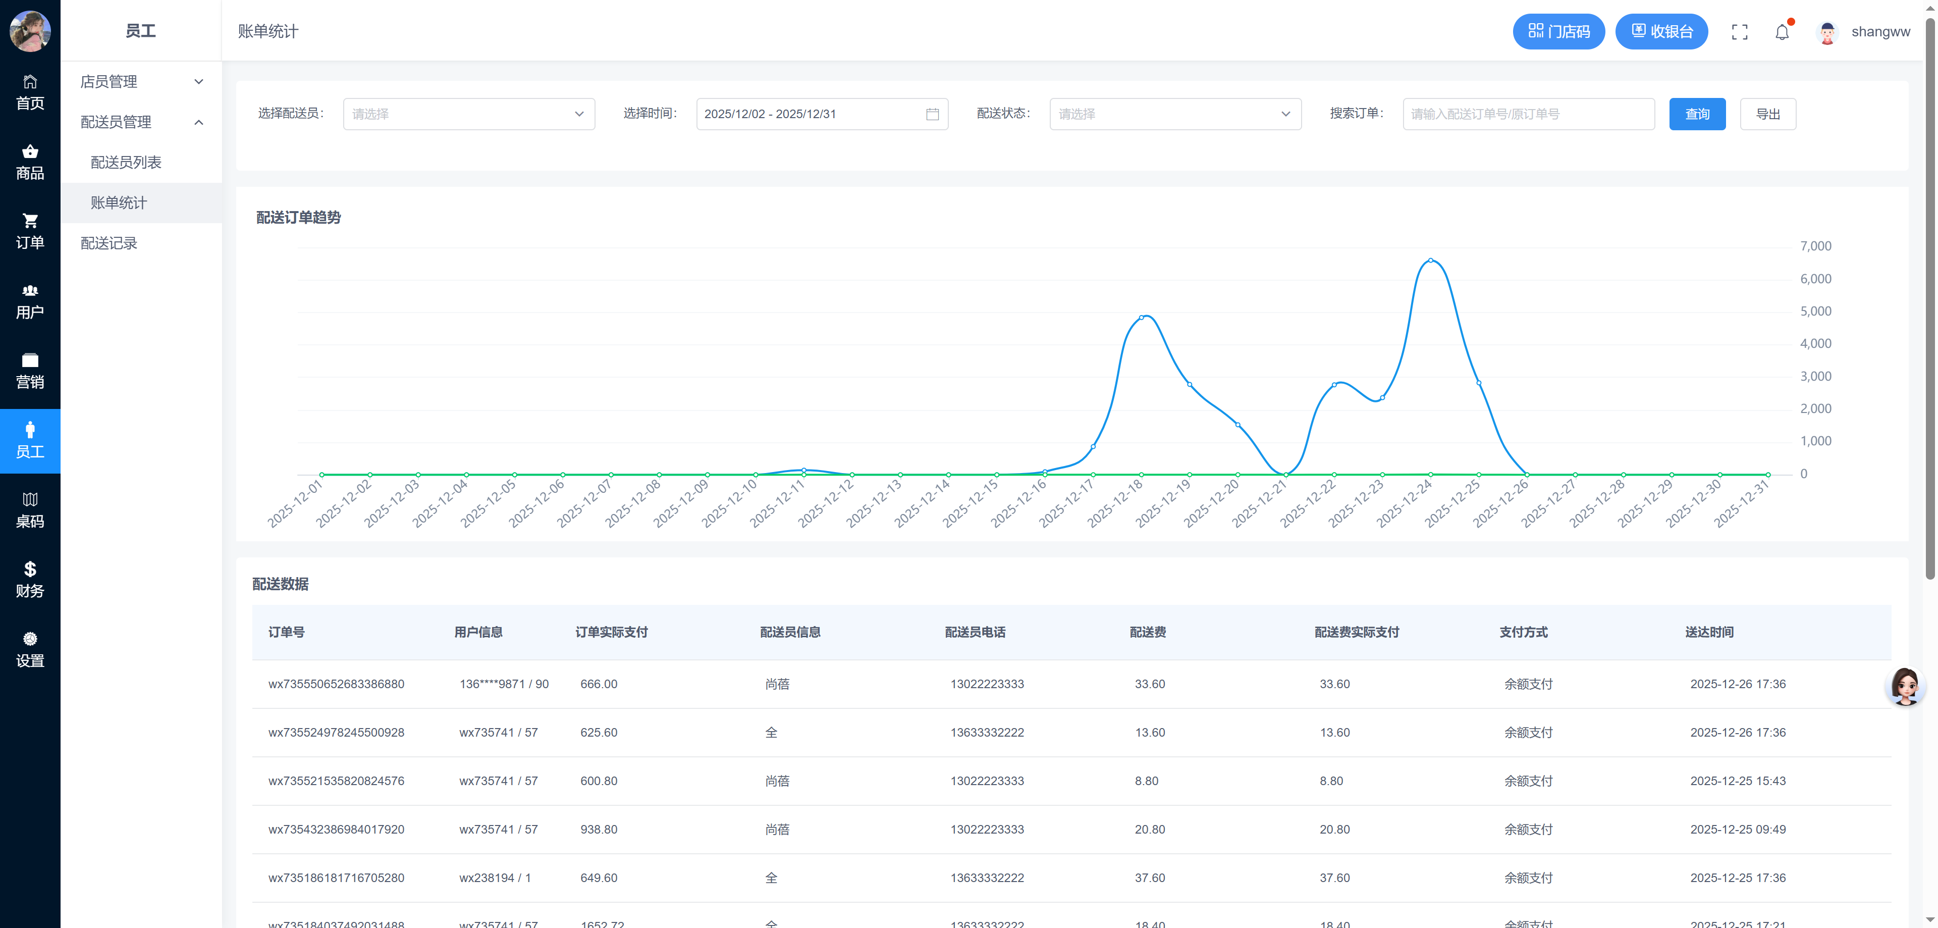Select 配送员列表 menu item
This screenshot has width=1938, height=928.
[126, 163]
